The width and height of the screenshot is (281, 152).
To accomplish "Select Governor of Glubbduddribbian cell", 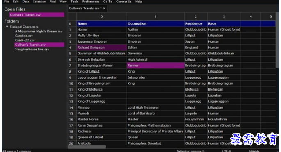I will 102,54.
